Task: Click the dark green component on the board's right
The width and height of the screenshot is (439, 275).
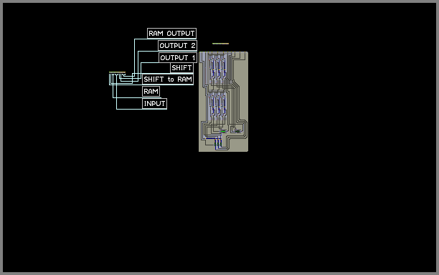Action: click(x=237, y=131)
